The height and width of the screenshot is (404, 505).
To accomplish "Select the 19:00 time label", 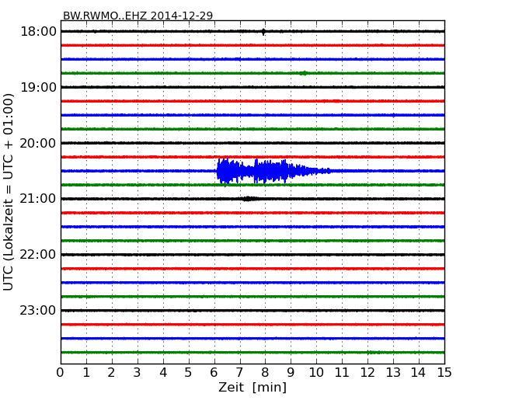I will click(x=38, y=87).
